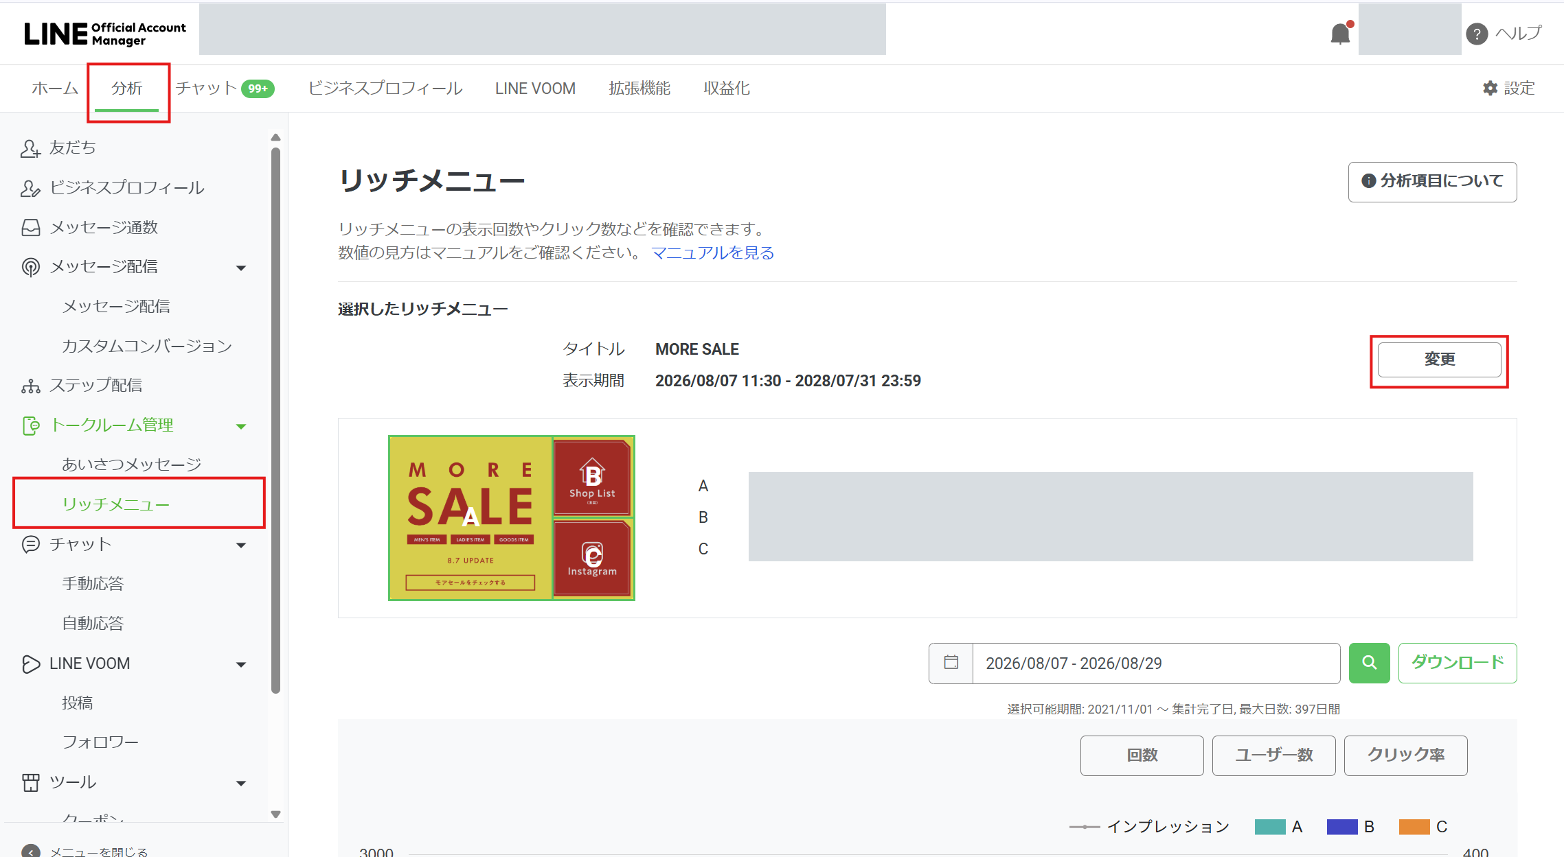Image resolution: width=1564 pixels, height=857 pixels.
Task: Click the sidebar scroll down arrow
Action: 275,814
